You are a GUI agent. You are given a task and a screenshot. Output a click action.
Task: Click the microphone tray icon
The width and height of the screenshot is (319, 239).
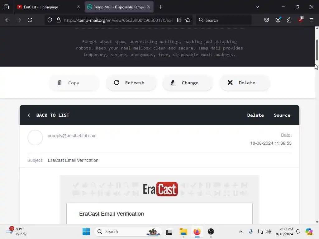251,232
